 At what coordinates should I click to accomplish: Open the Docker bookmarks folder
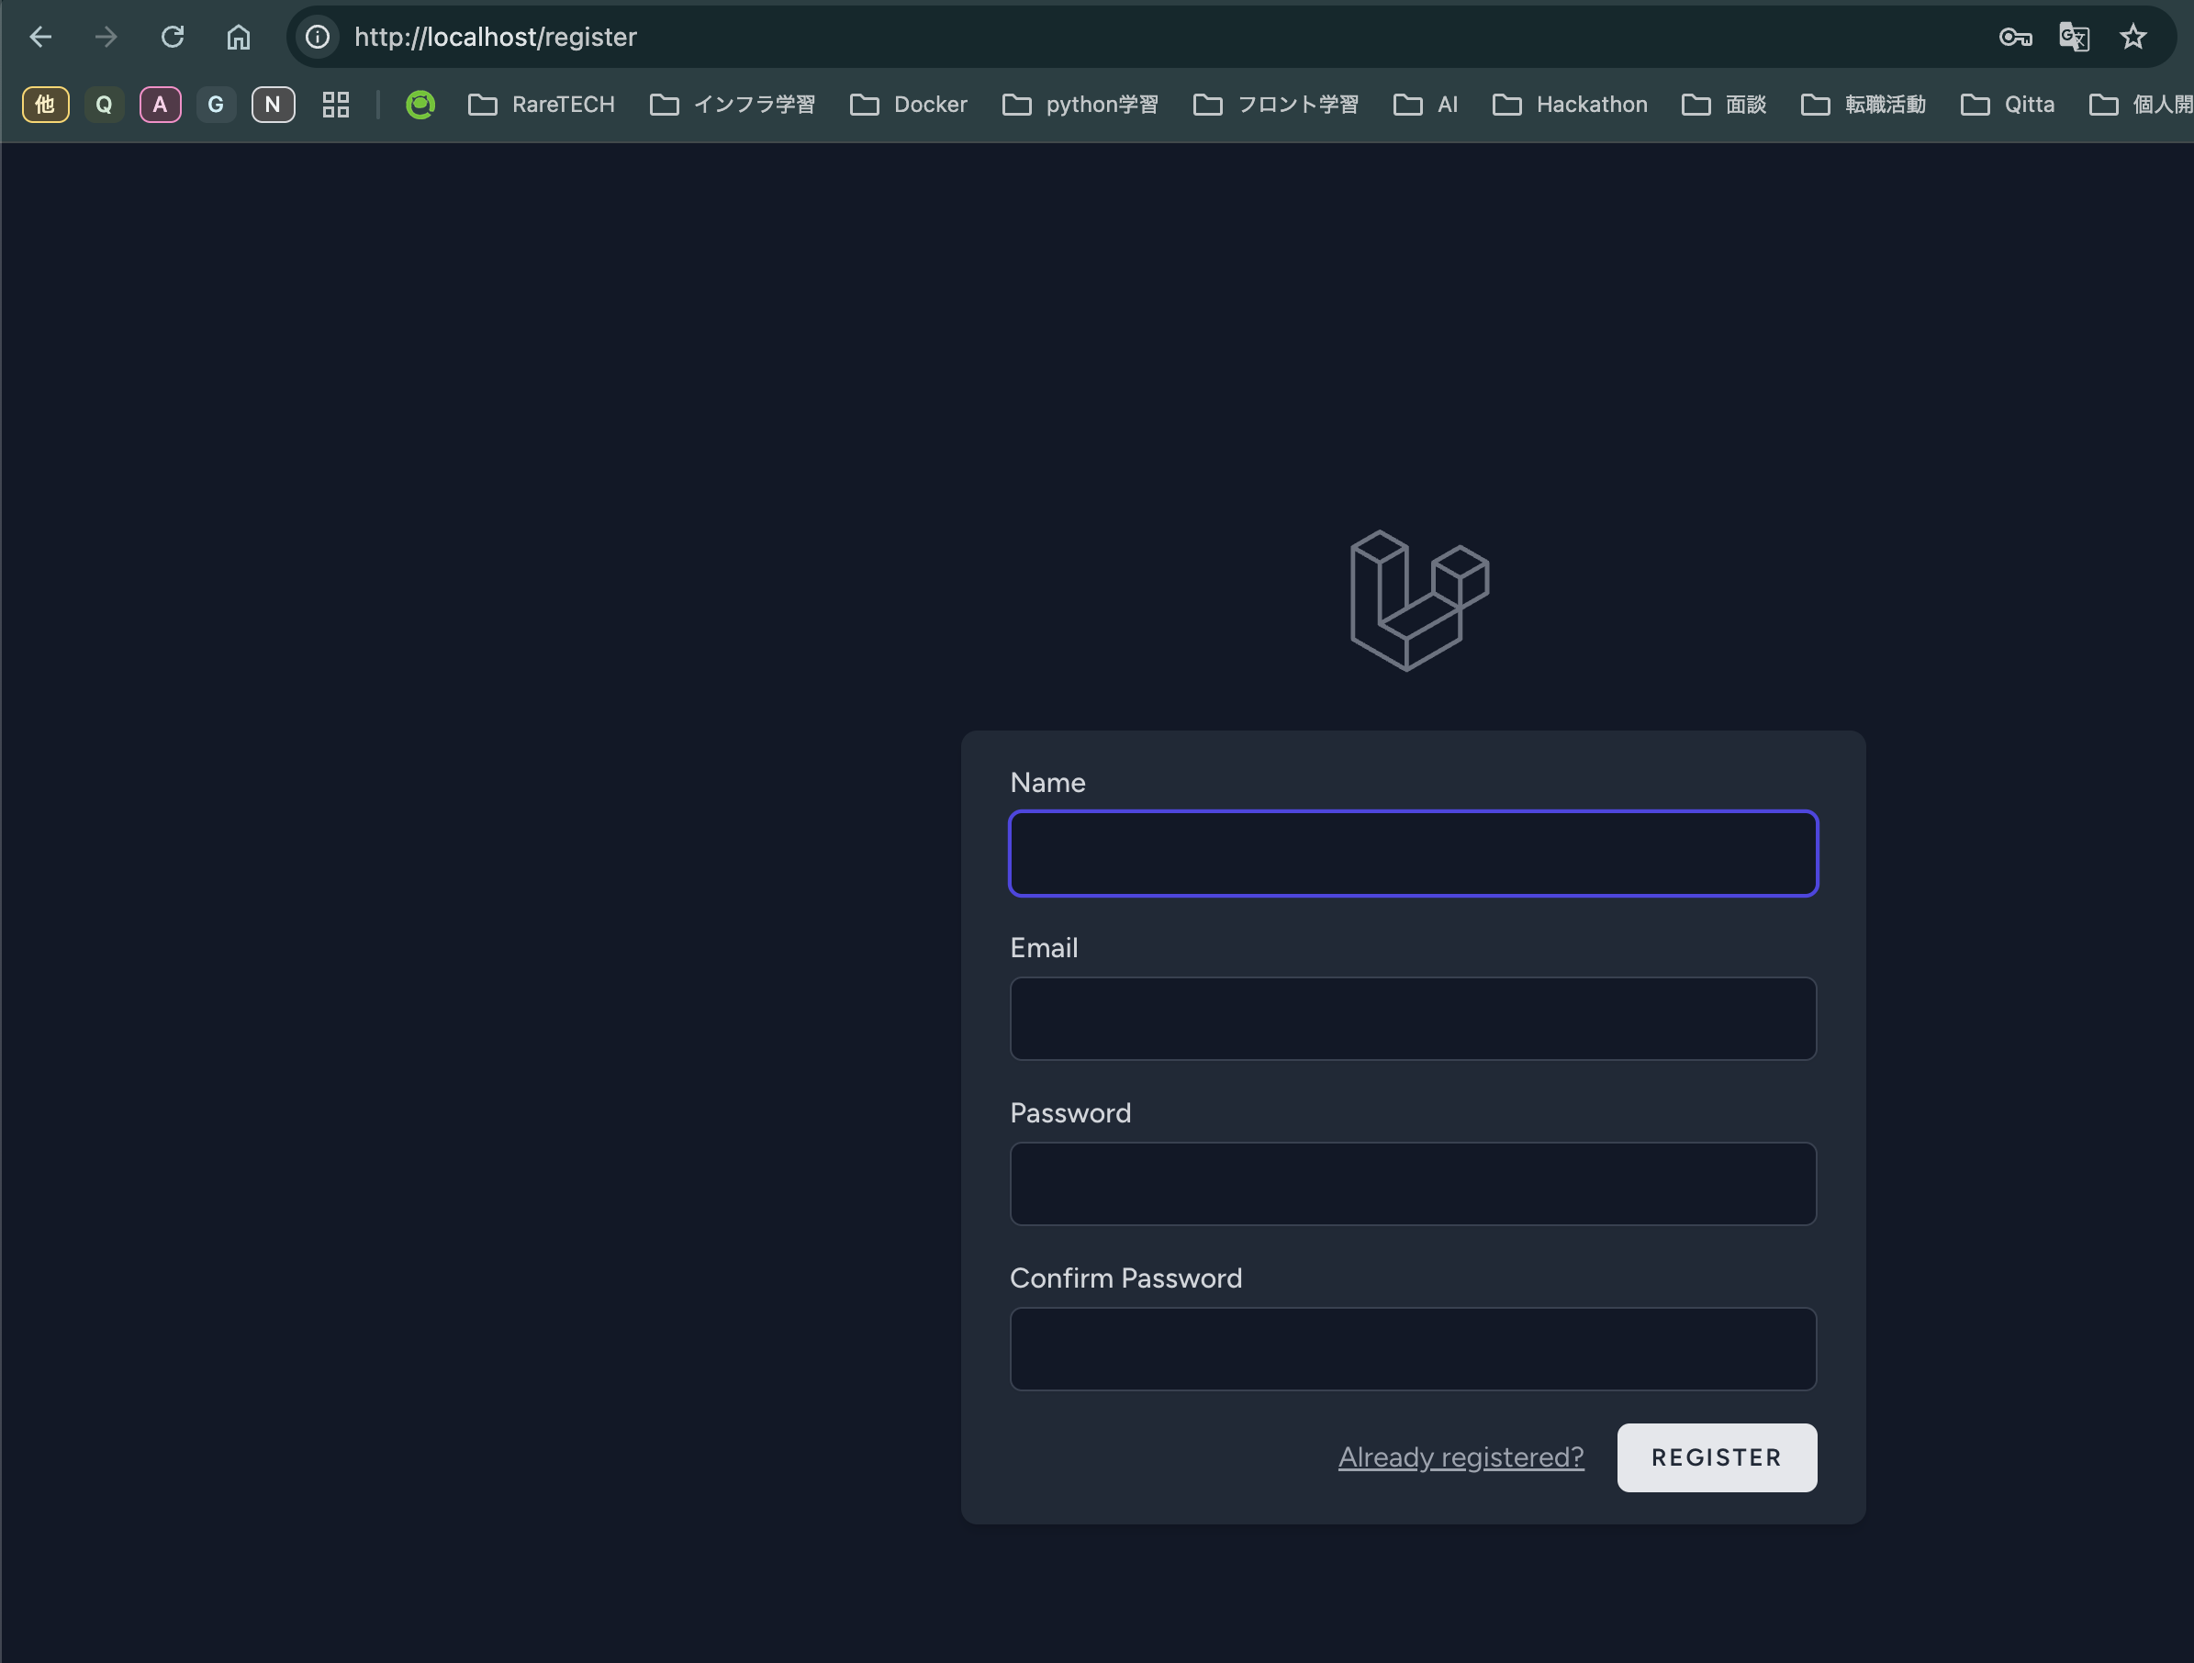click(x=909, y=103)
